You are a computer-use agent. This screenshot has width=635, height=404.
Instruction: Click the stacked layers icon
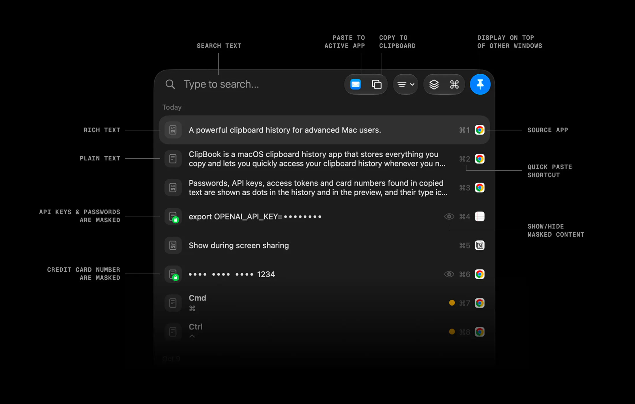coord(434,84)
